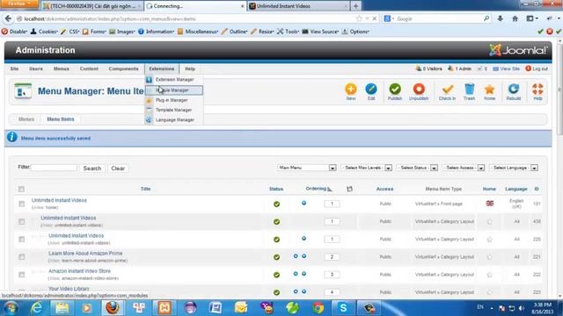Open the Components menu
This screenshot has width=563, height=316.
pyautogui.click(x=123, y=68)
